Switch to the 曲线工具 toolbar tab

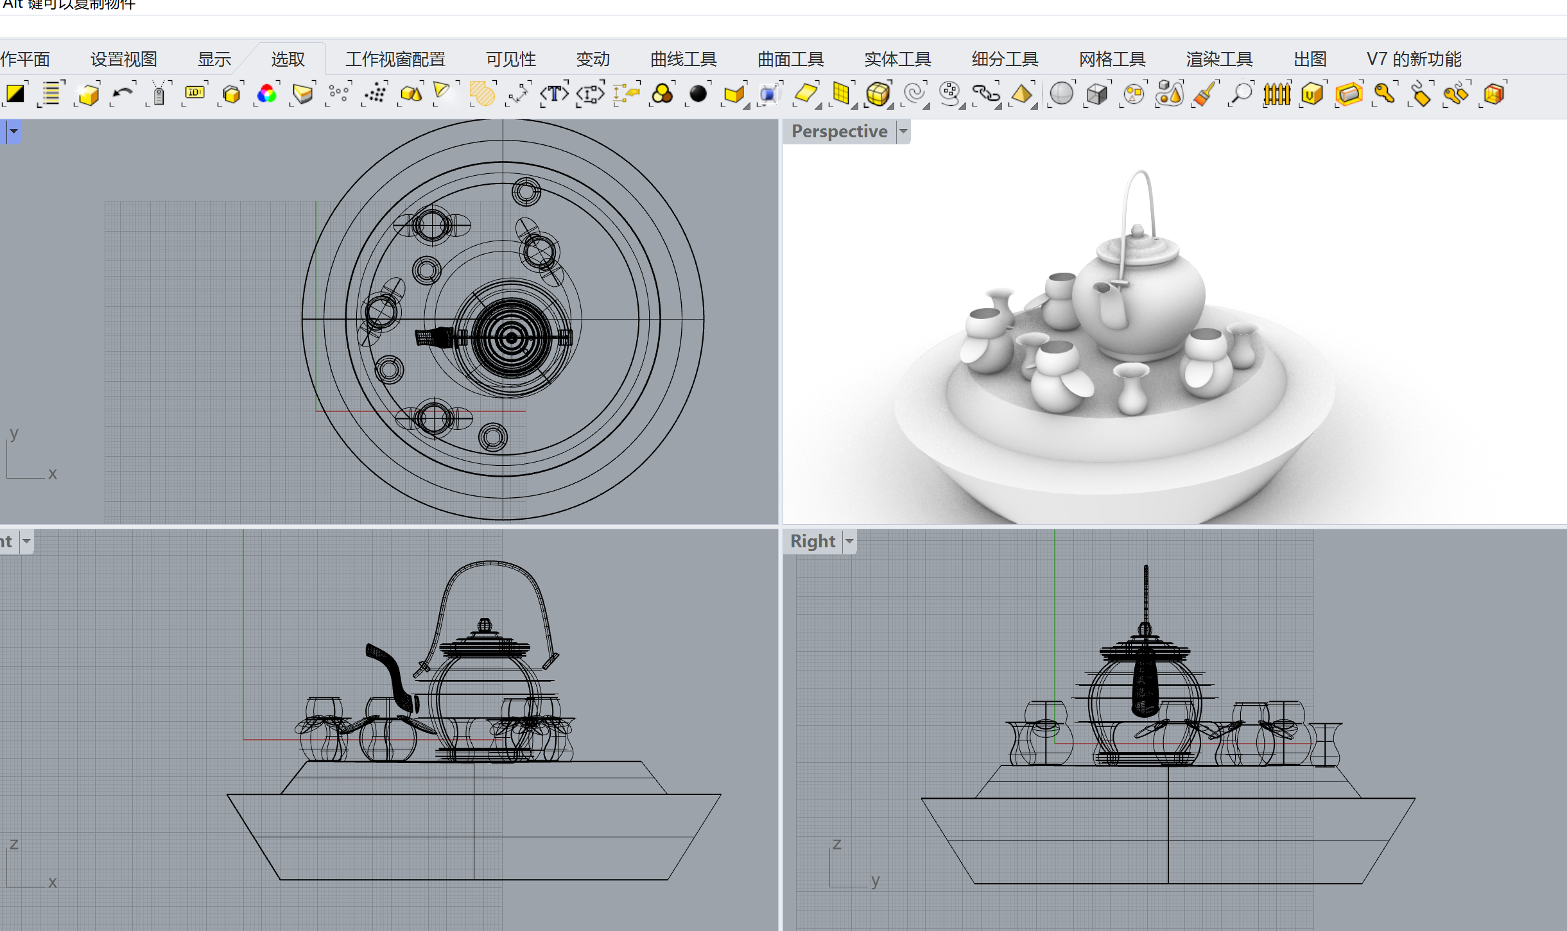coord(684,59)
